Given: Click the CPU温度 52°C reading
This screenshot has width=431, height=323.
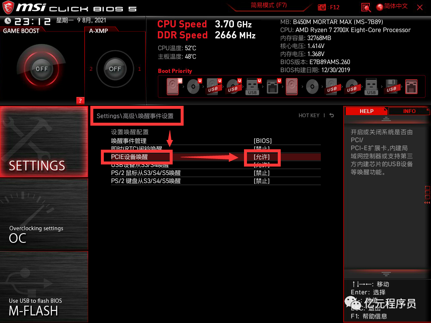Looking at the screenshot, I should point(177,48).
